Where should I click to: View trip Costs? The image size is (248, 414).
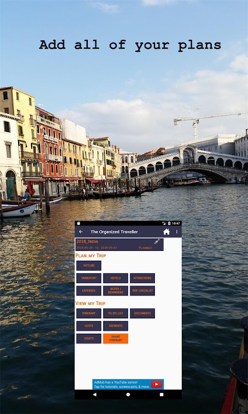[89, 326]
